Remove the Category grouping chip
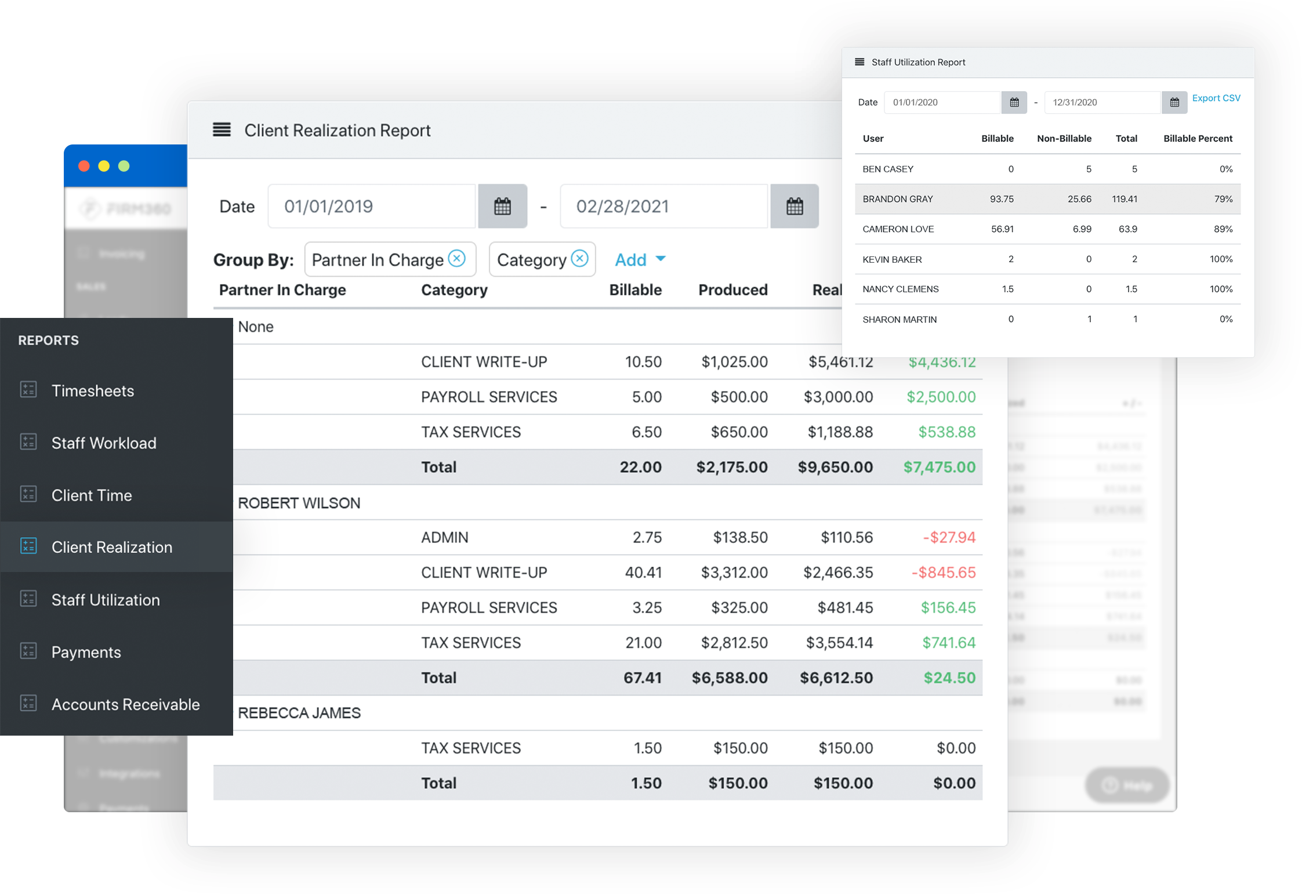This screenshot has width=1302, height=894. [579, 258]
